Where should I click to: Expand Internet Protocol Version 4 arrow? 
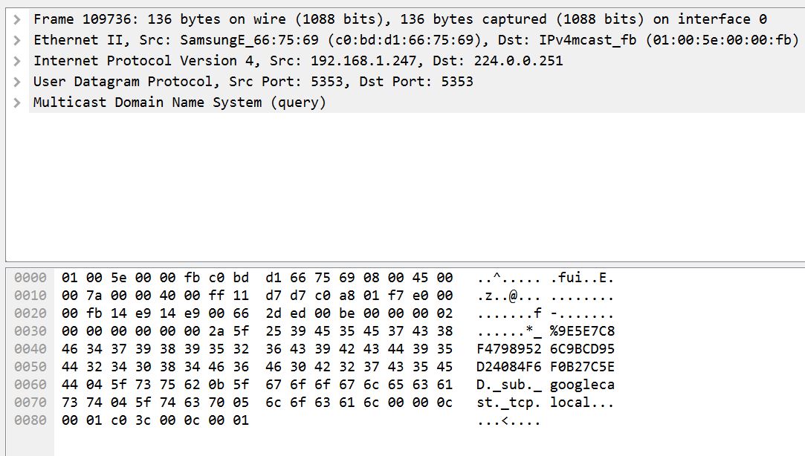click(17, 61)
